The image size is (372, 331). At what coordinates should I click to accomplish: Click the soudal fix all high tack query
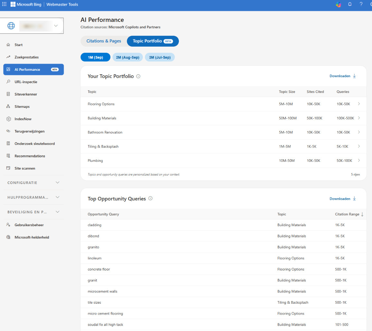[105, 324]
